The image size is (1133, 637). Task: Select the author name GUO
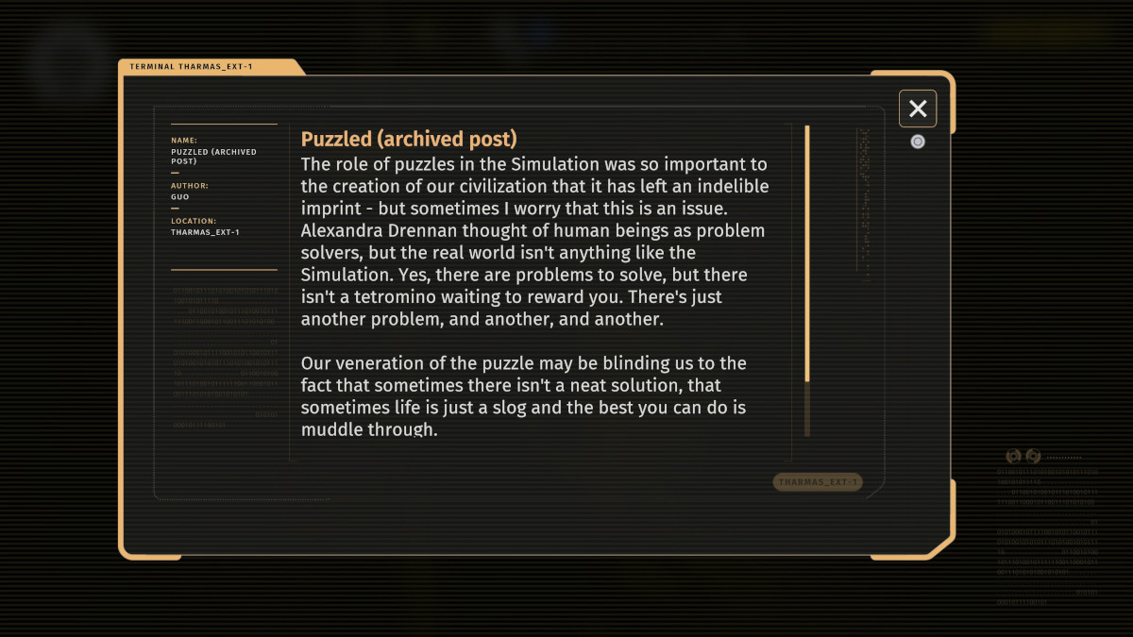(179, 197)
